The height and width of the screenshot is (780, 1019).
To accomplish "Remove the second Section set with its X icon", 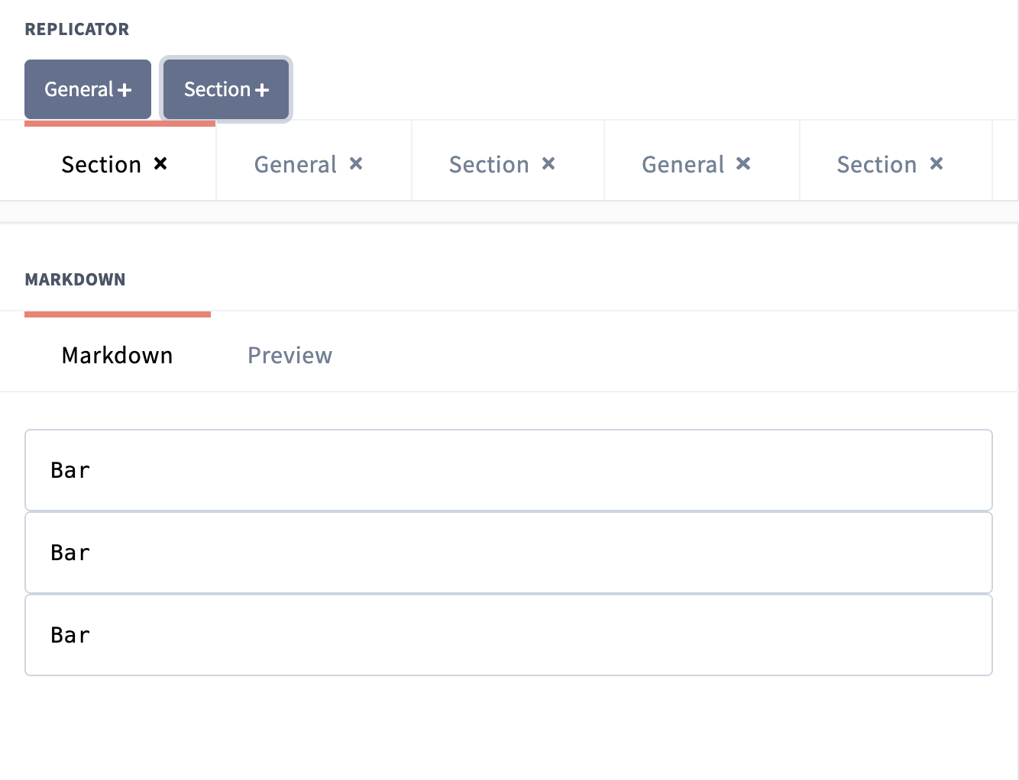I will click(548, 163).
